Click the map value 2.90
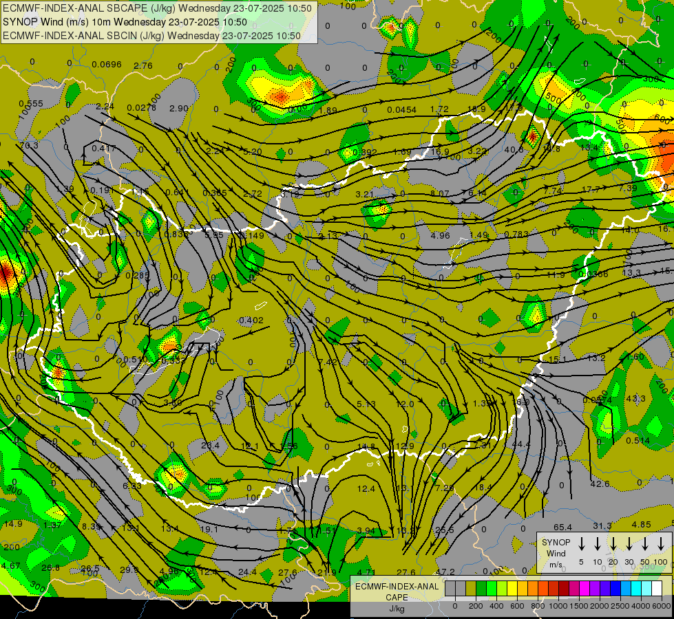The height and width of the screenshot is (619, 674). [179, 108]
